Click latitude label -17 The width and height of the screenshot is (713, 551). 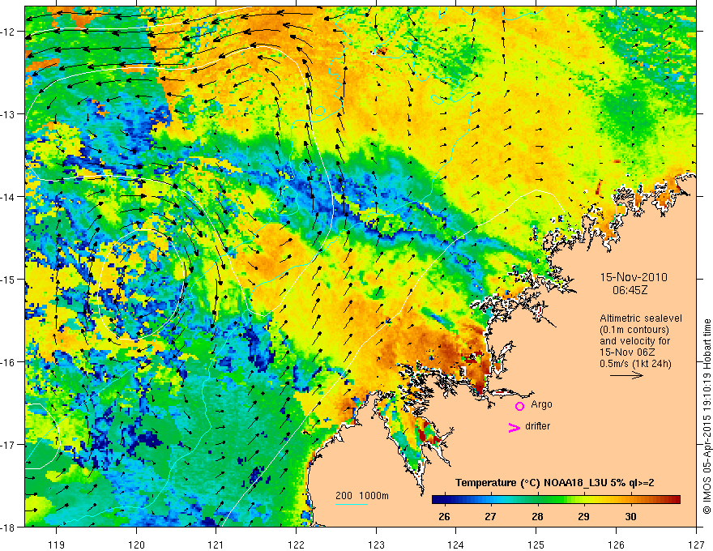tap(10, 445)
